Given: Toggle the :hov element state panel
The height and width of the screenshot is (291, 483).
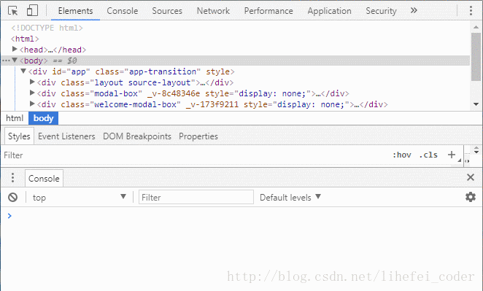Looking at the screenshot, I should click(402, 155).
